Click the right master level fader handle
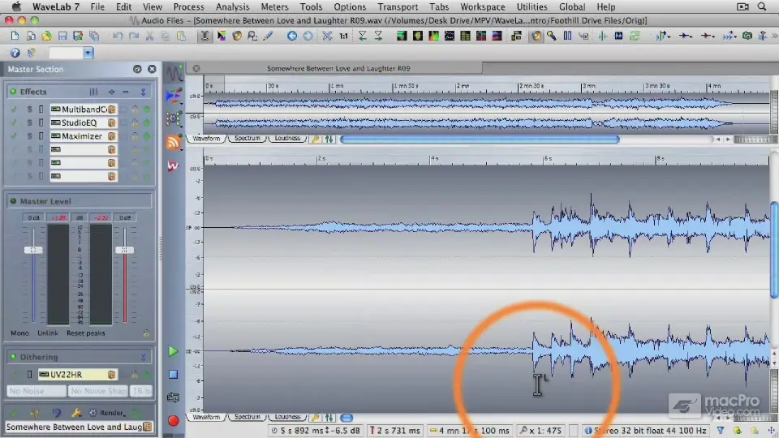The width and height of the screenshot is (779, 438). pos(124,250)
